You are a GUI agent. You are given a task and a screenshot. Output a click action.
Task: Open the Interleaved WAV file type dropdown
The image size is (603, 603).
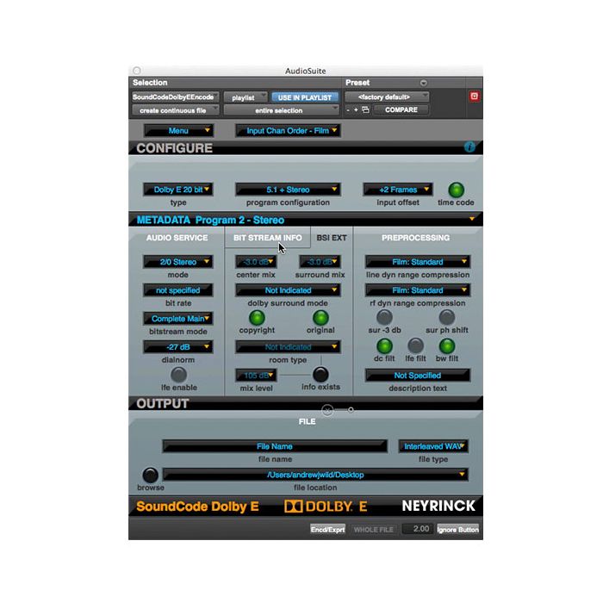(x=433, y=446)
